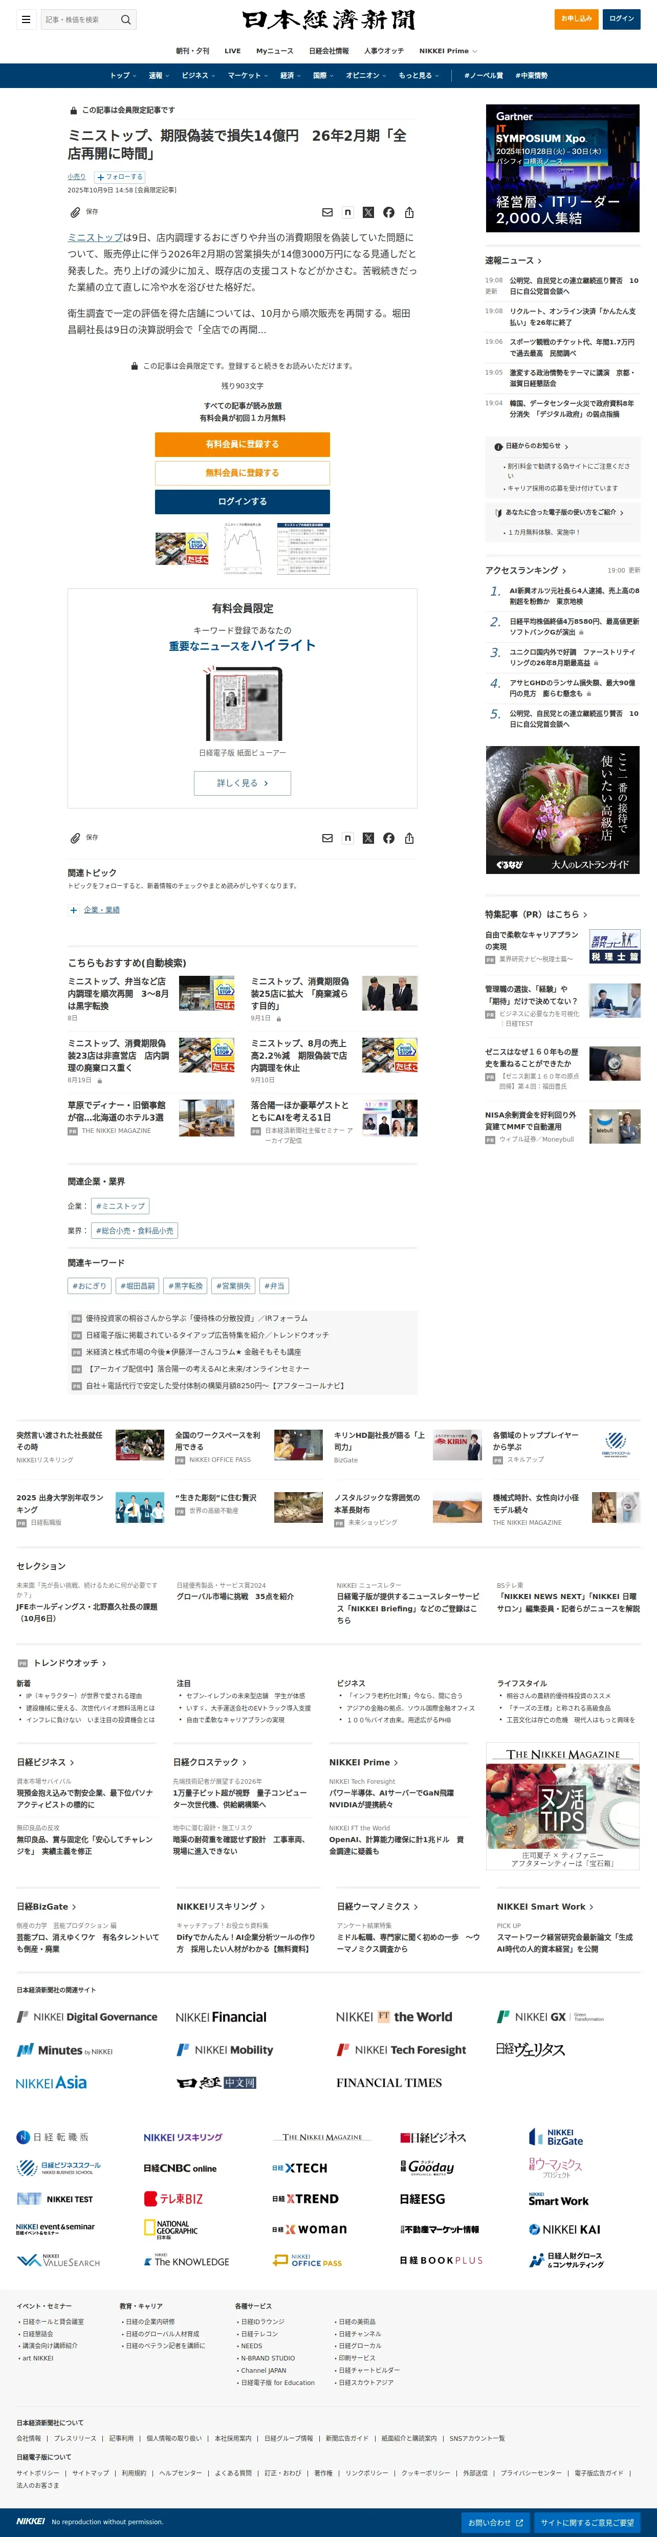Click the orange お申し込み button
Viewport: 657px width, 2537px height.
pyautogui.click(x=576, y=19)
